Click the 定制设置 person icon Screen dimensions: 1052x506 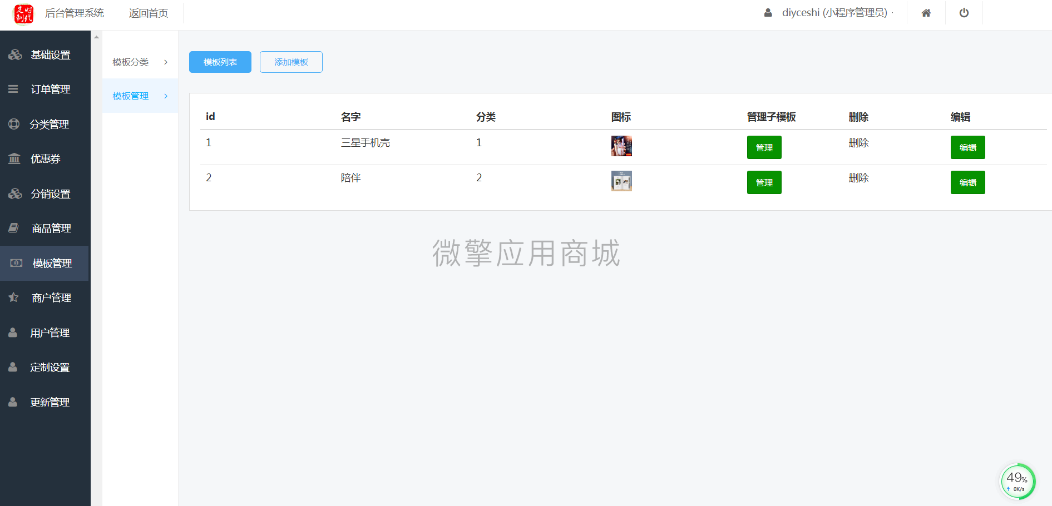point(13,367)
